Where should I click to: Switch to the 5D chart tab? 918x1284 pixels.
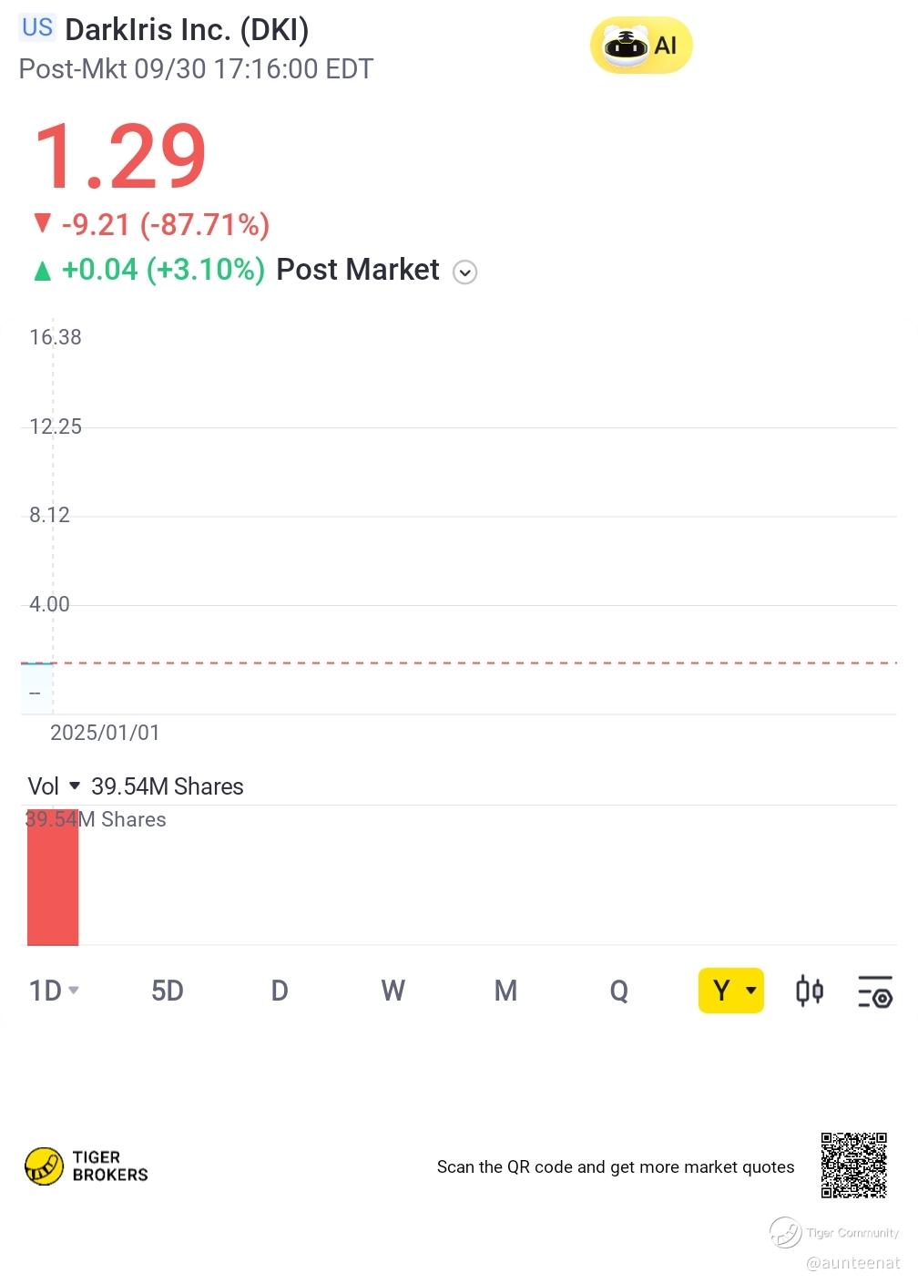[x=167, y=991]
